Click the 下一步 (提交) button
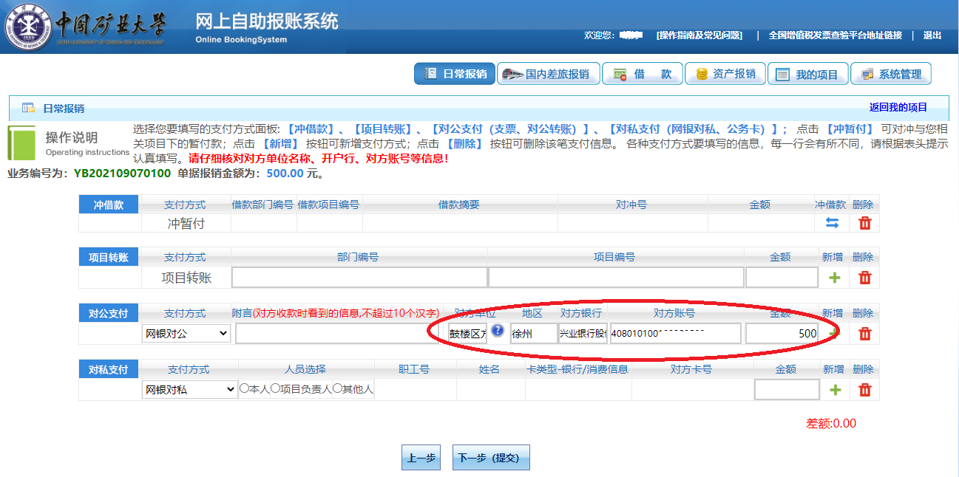Viewport: 959px width, 477px height. point(491,458)
